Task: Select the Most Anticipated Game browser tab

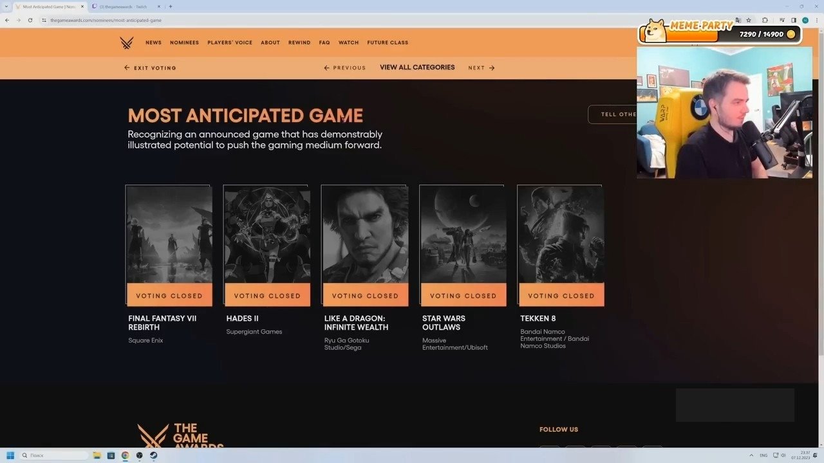Action: 50,6
